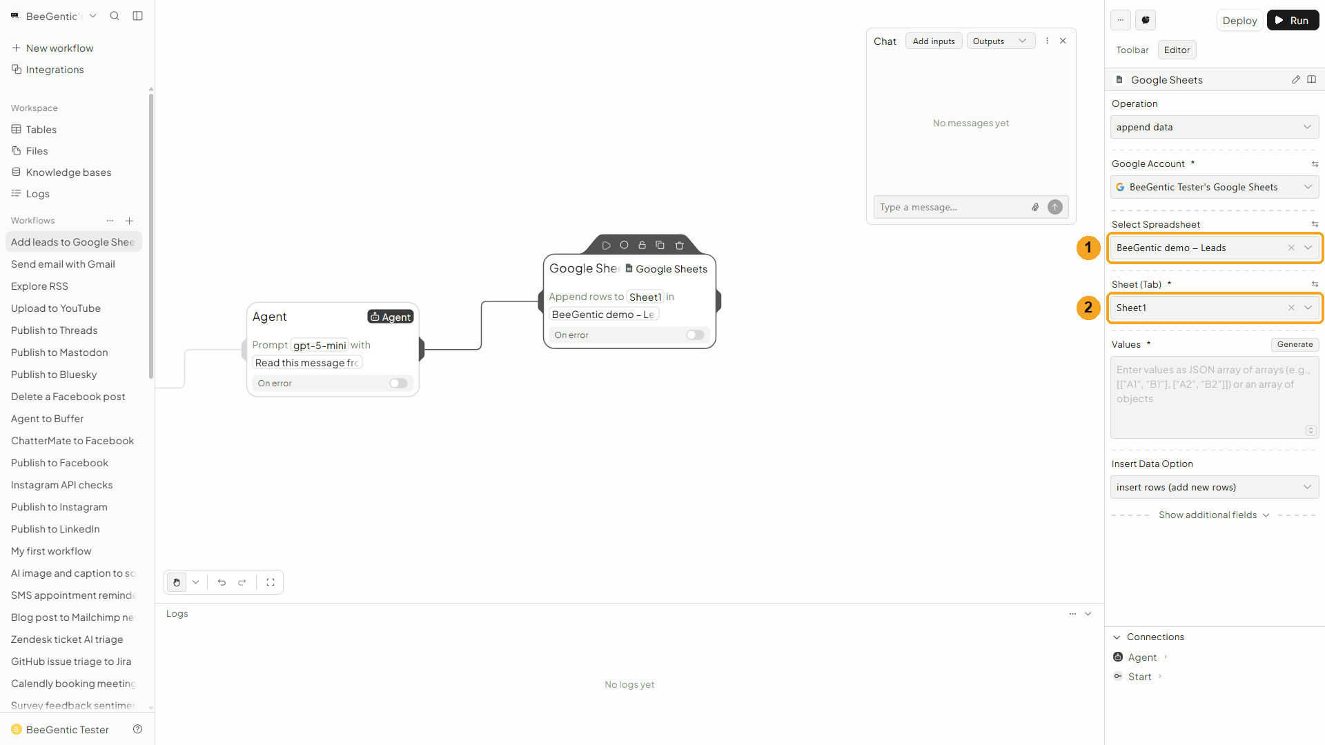Image resolution: width=1325 pixels, height=745 pixels.
Task: Toggle On error switch on Agent node
Action: point(398,384)
